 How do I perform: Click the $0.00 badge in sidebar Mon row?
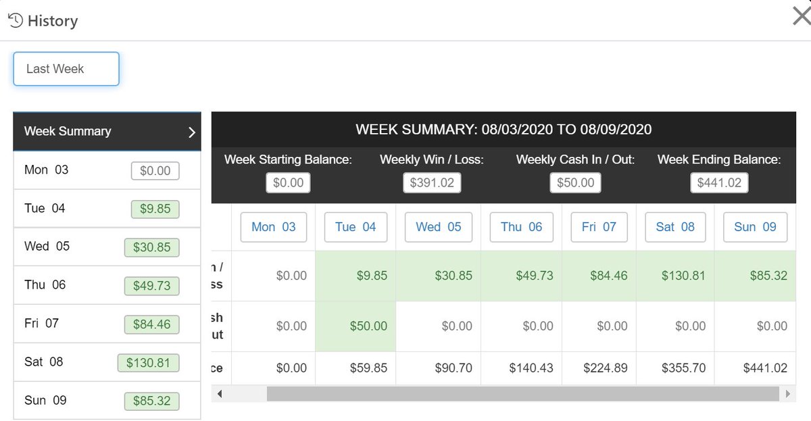pyautogui.click(x=155, y=171)
